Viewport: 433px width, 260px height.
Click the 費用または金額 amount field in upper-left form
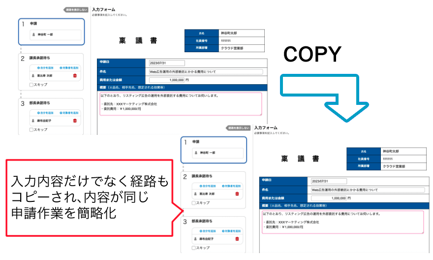(x=167, y=80)
